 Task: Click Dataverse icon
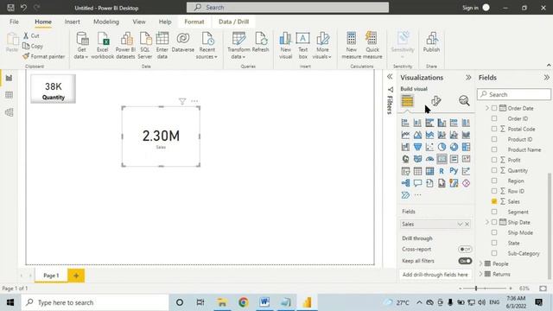point(183,42)
